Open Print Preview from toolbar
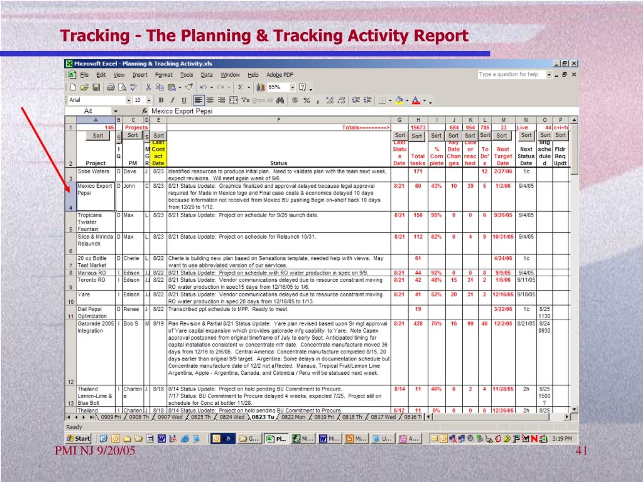This screenshot has width=643, height=482. (122, 87)
